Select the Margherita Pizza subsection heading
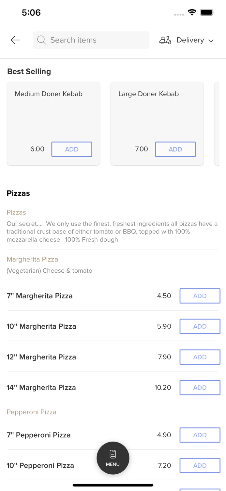The height and width of the screenshot is (491, 226). coord(32,259)
